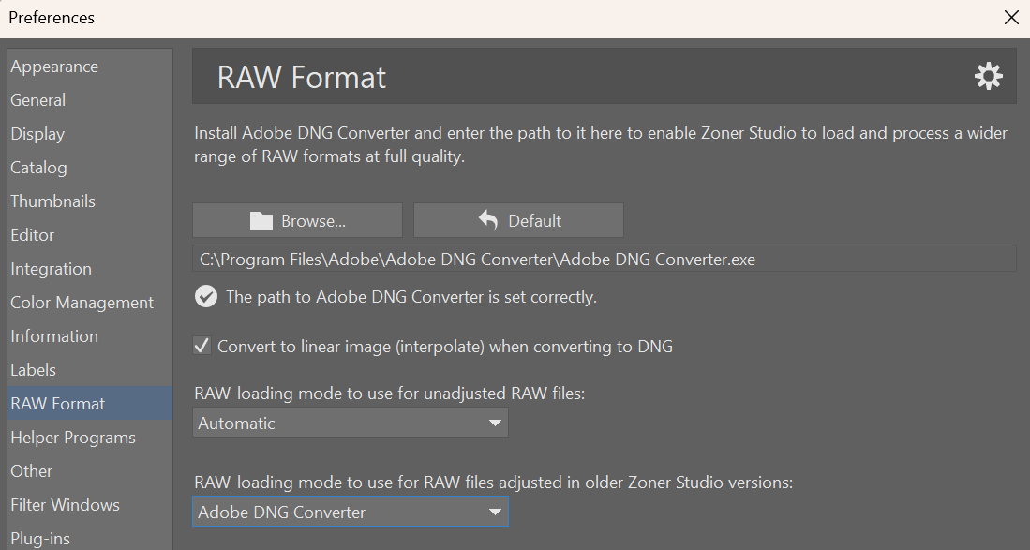Screen dimensions: 1030x550
Task: Click the arrow of the unadjusted RAW files combo
Action: (x=495, y=424)
